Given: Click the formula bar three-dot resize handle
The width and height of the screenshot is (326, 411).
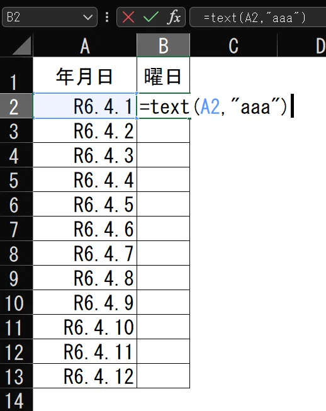Looking at the screenshot, I should [x=107, y=17].
